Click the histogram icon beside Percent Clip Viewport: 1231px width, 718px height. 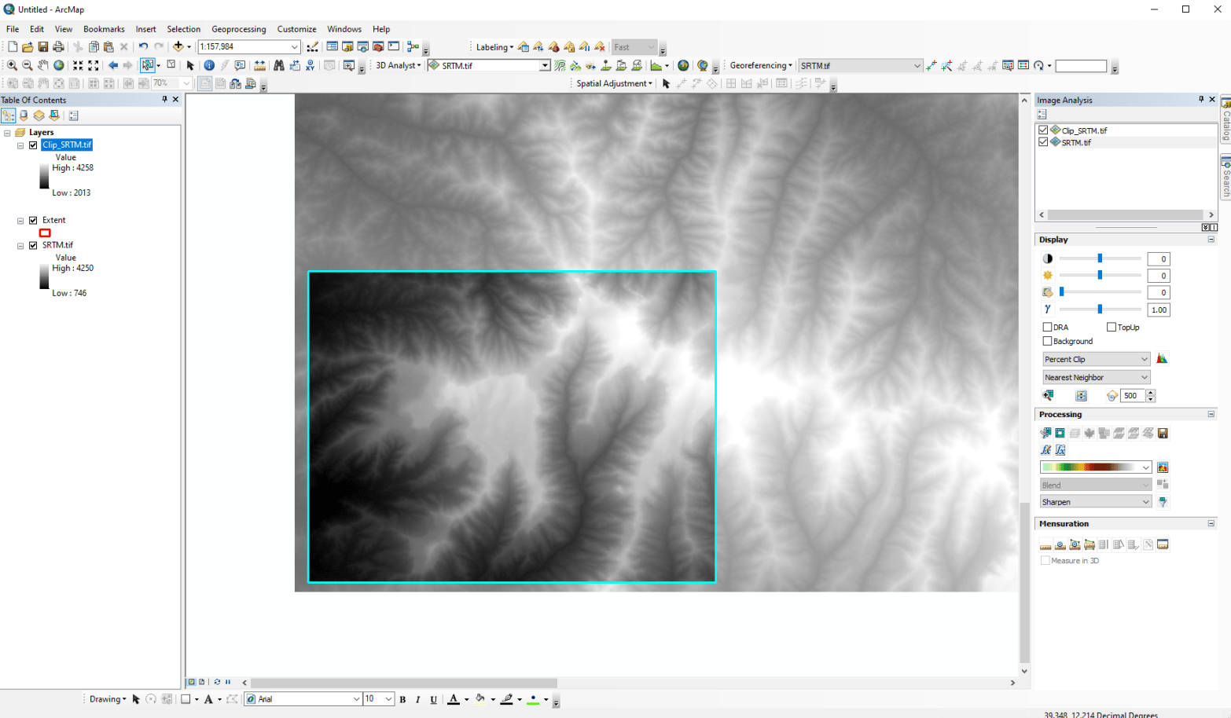click(x=1162, y=359)
